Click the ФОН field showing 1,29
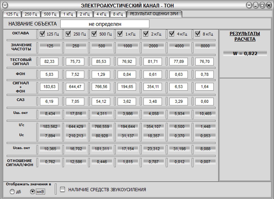The height and width of the screenshot is (199, 274). pos(101,74)
